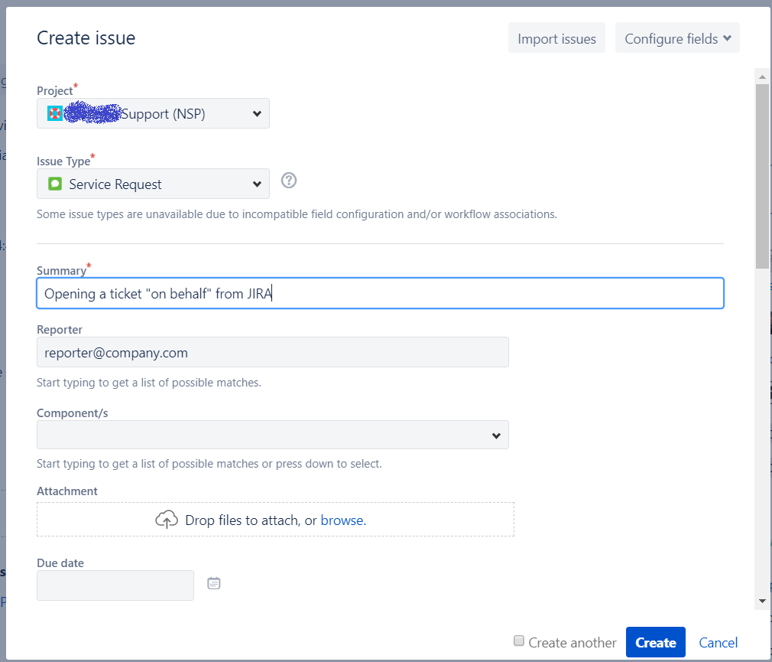Viewport: 772px width, 662px height.
Task: Click the scrollbar up arrow
Action: (x=762, y=77)
